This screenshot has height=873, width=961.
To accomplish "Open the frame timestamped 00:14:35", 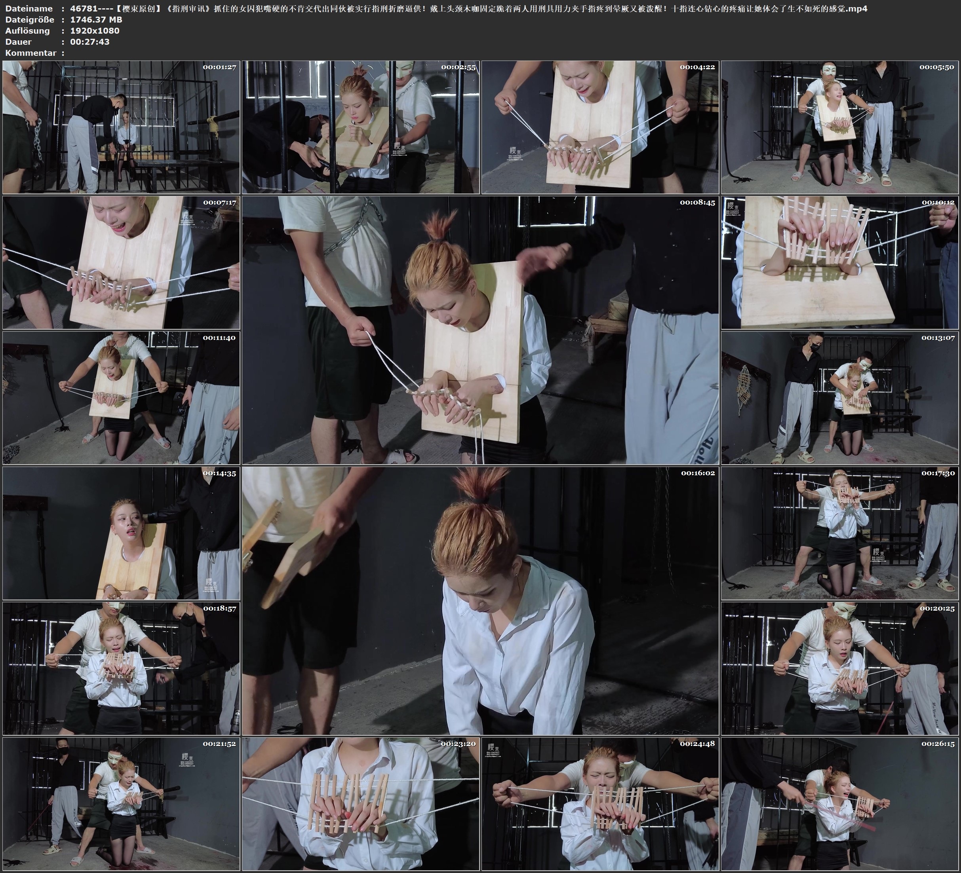I will pos(121,533).
